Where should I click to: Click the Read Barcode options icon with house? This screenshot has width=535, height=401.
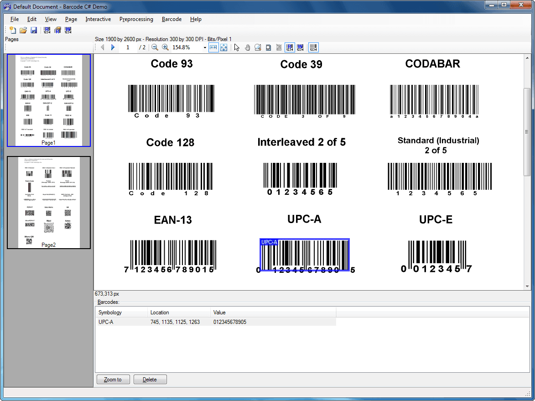(x=57, y=30)
